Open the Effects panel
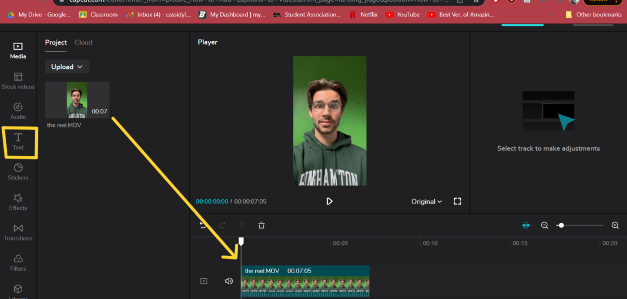 [x=18, y=203]
